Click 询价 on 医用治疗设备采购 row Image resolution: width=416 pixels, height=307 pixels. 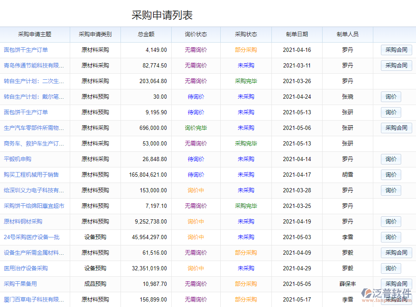pyautogui.click(x=391, y=268)
